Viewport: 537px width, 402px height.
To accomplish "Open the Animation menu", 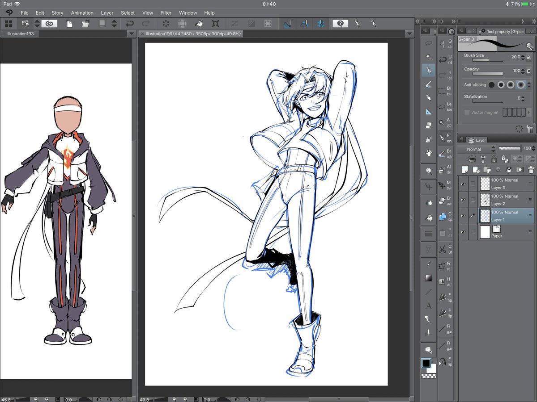I will [82, 13].
